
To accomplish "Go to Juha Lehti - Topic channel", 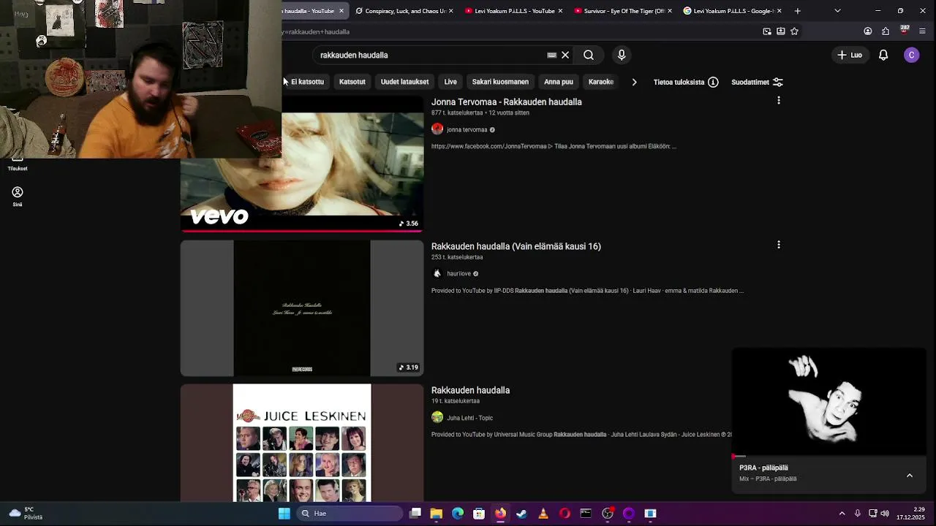I will pos(469,418).
